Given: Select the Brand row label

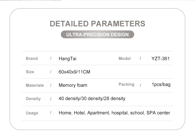Looking at the screenshot, I should click(32, 58).
